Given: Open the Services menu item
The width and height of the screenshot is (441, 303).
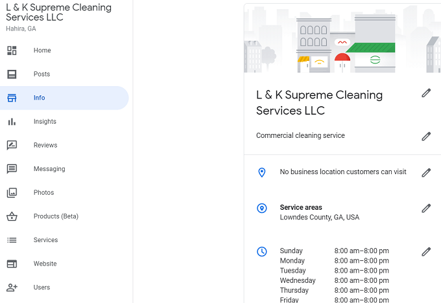Looking at the screenshot, I should click(x=45, y=240).
